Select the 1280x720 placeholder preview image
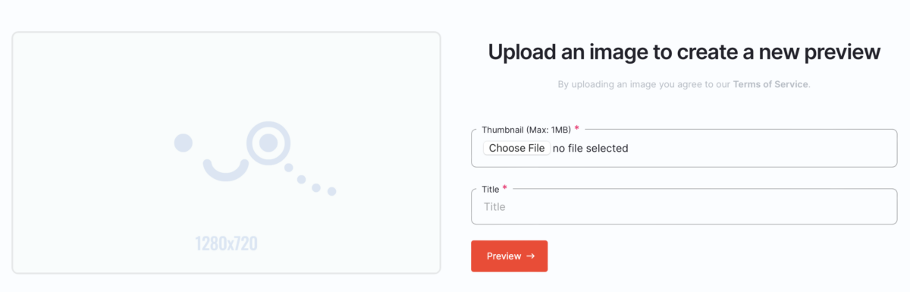Image resolution: width=910 pixels, height=292 pixels. [x=226, y=152]
